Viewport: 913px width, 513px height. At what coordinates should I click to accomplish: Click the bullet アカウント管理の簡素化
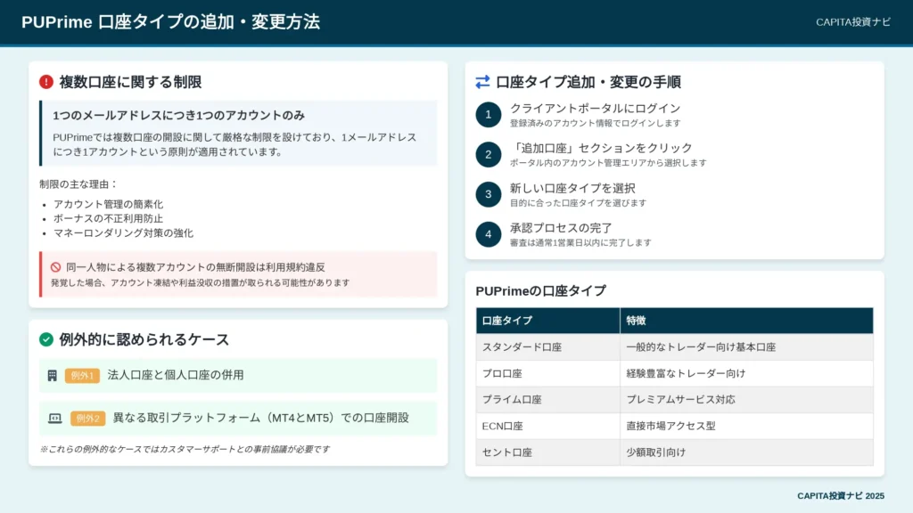108,204
